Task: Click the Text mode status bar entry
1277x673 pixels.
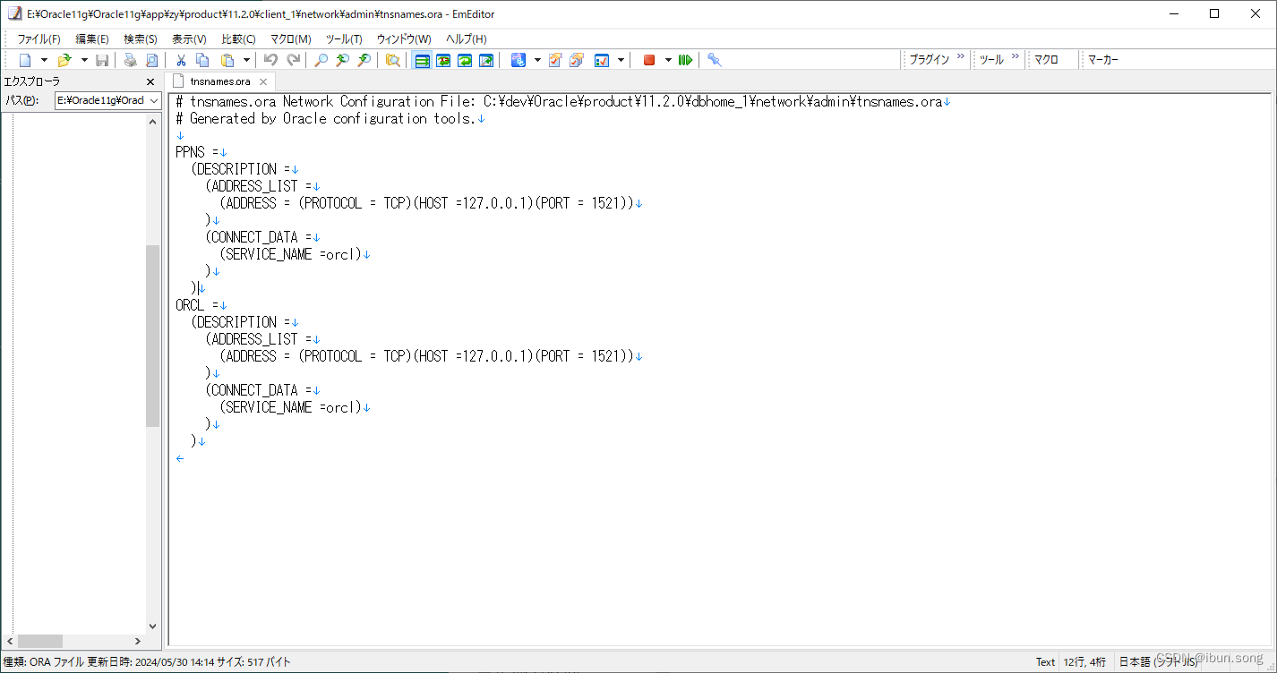Action: [1045, 662]
